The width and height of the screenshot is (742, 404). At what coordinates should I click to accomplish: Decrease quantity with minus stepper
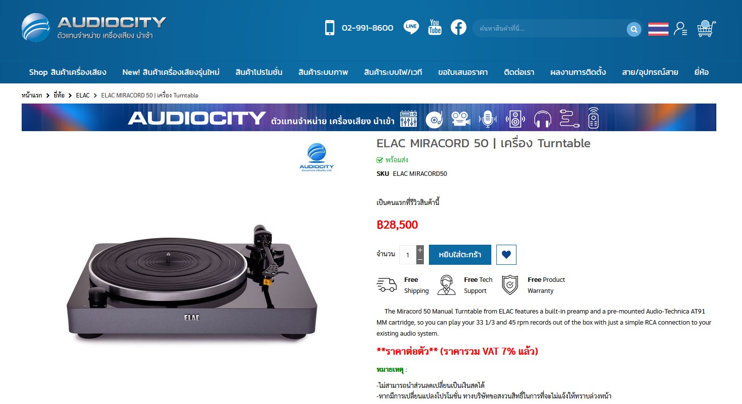[x=420, y=260]
